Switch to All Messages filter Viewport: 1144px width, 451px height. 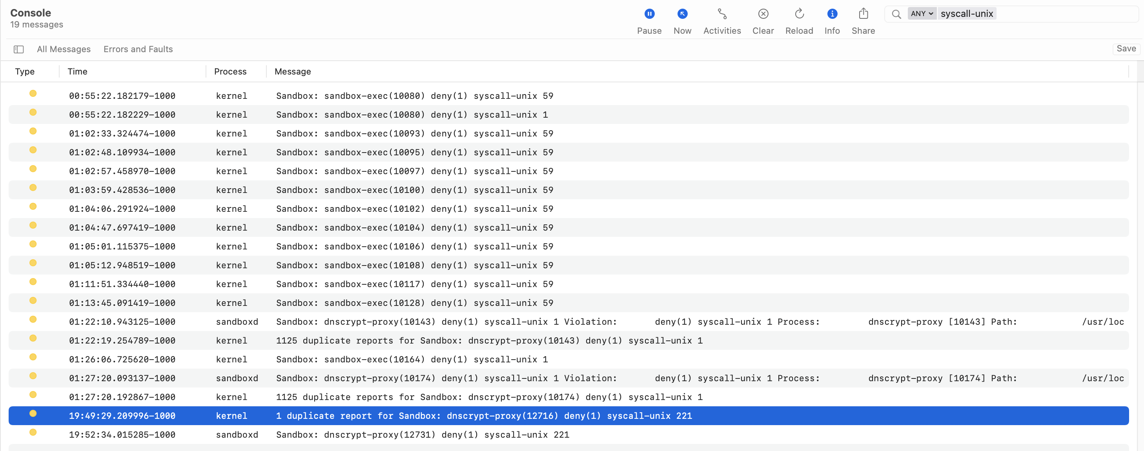64,49
